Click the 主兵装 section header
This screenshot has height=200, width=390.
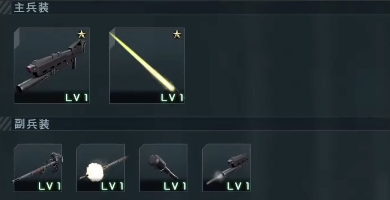tap(32, 8)
